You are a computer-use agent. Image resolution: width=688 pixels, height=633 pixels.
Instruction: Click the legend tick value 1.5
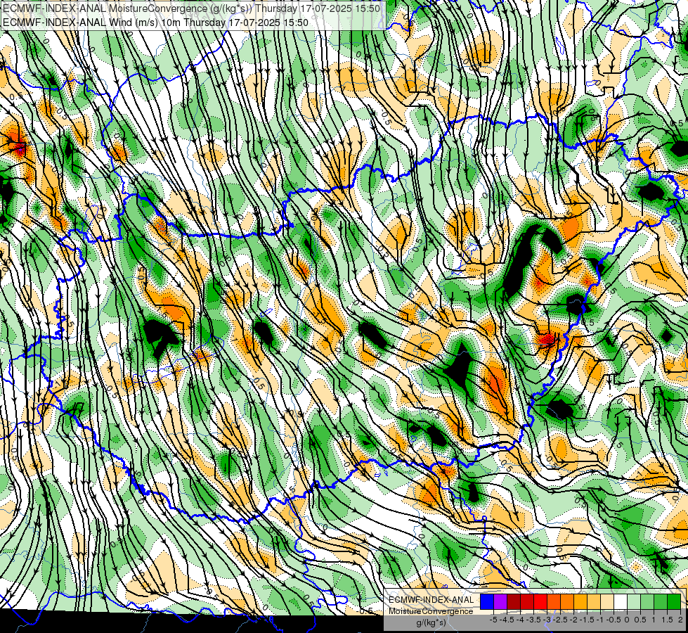pos(667,620)
